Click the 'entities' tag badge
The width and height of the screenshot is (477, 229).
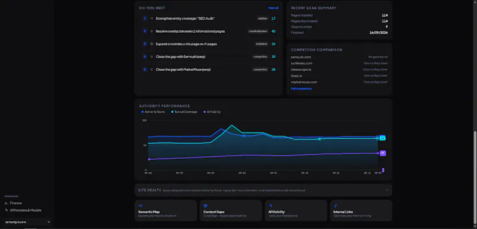[x=262, y=18]
